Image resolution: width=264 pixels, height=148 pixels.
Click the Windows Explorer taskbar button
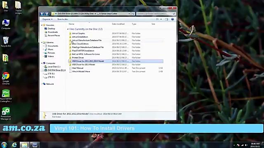coord(24,145)
